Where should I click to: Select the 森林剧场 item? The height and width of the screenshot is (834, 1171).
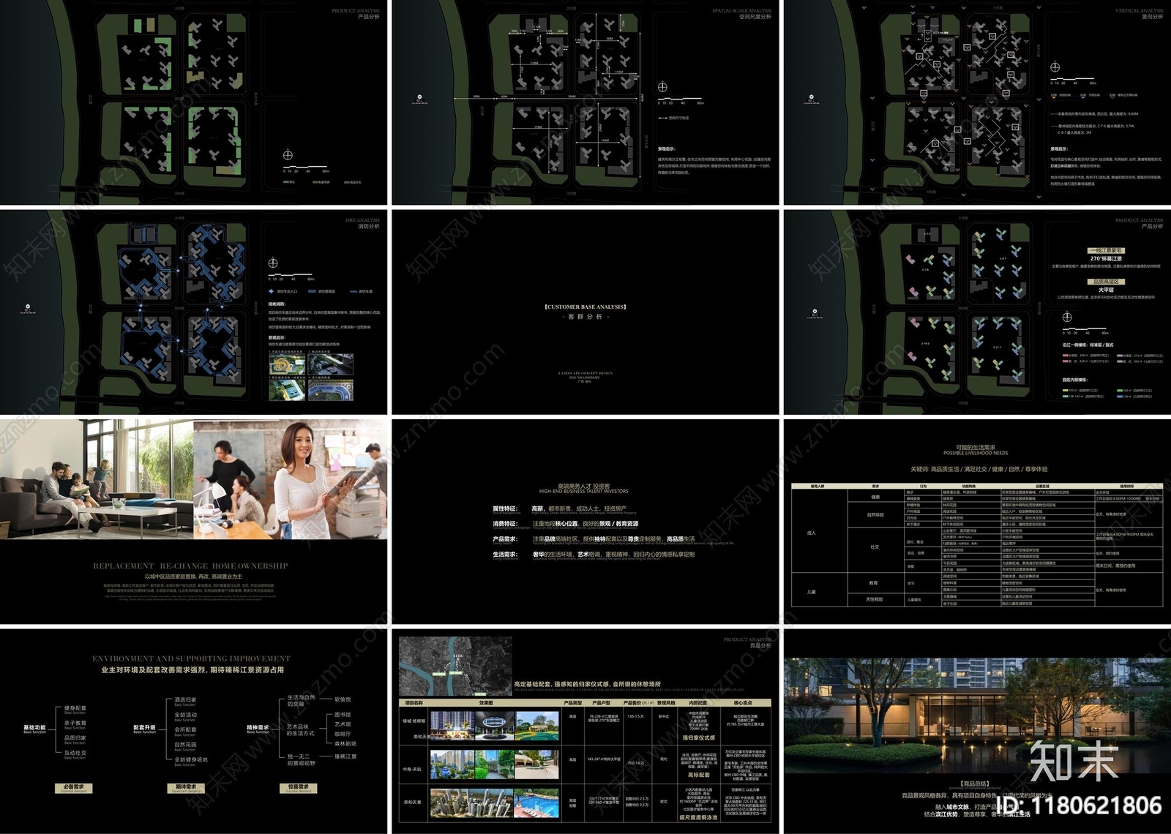click(345, 744)
